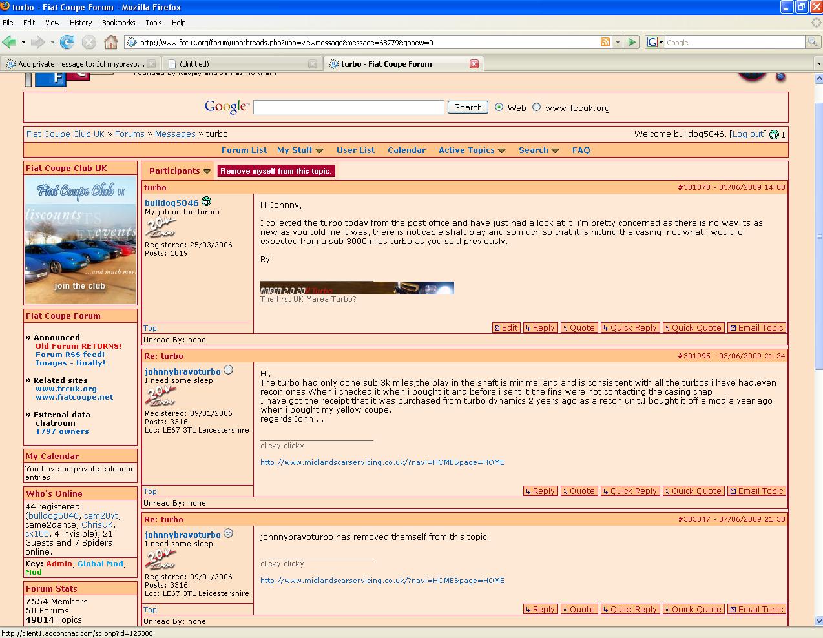
Task: Click the Firefox Google search box
Action: (x=735, y=42)
